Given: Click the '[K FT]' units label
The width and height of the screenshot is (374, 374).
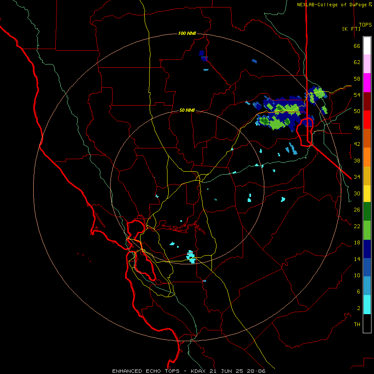Looking at the screenshot, I should tap(351, 29).
